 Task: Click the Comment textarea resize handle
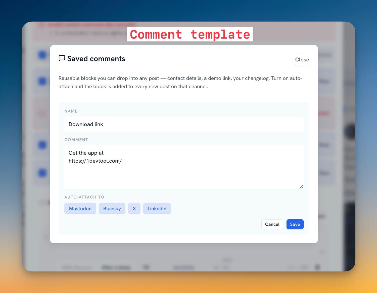[301, 187]
